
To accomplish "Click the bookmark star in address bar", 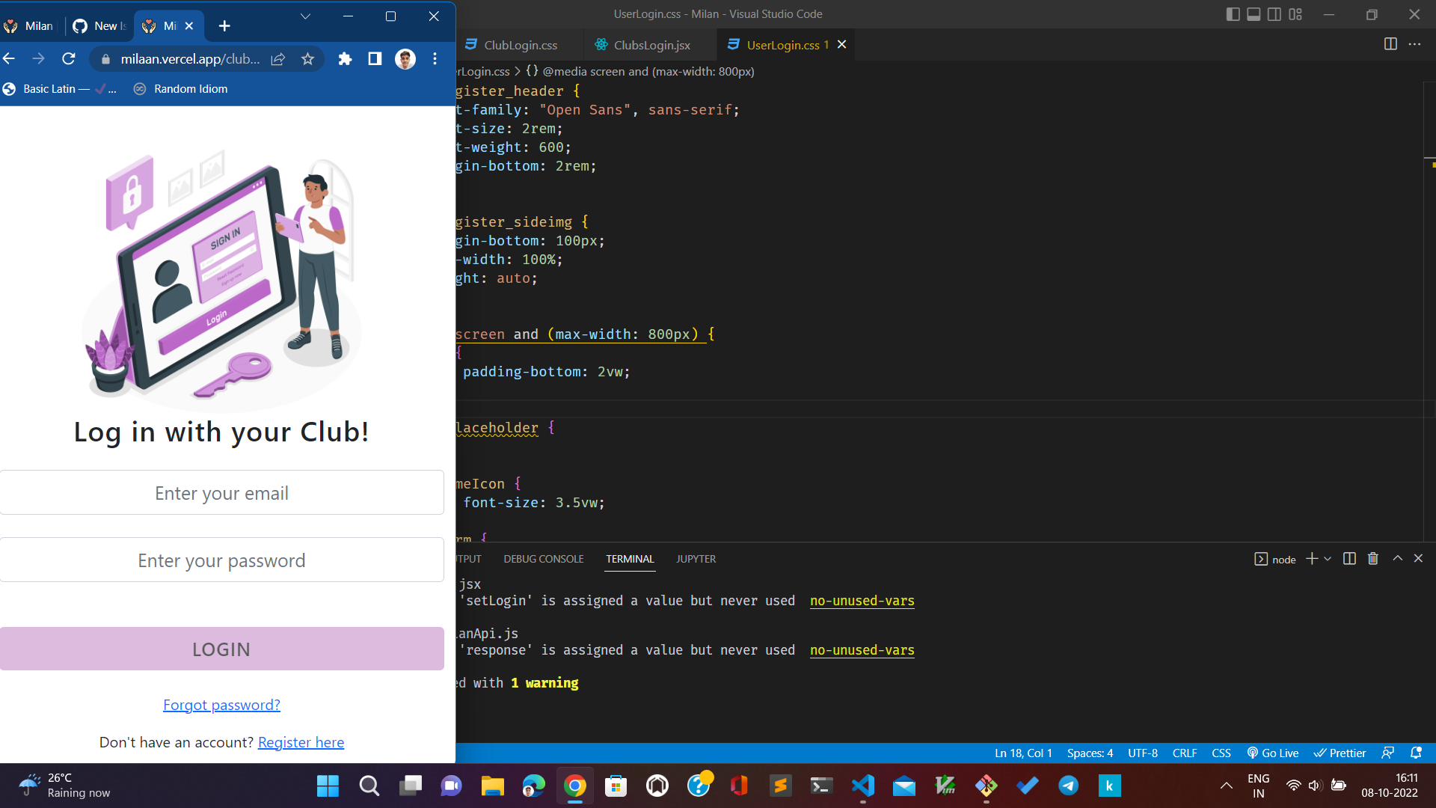I will [307, 59].
